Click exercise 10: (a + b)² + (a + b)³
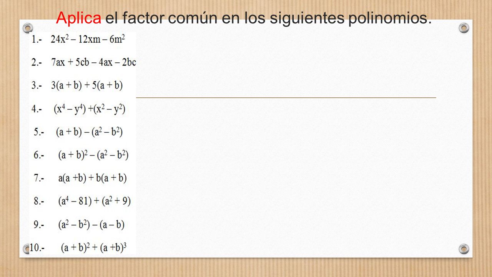 (94, 248)
